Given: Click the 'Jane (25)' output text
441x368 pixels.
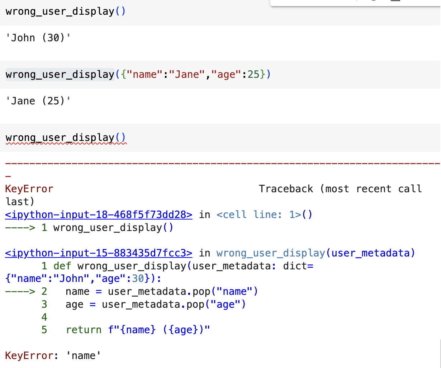Looking at the screenshot, I should click(x=38, y=101).
